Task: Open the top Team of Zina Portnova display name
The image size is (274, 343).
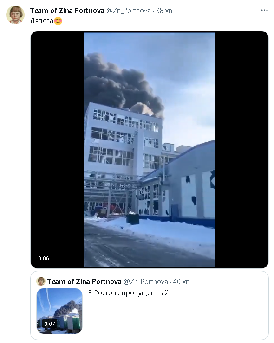Action: 67,11
